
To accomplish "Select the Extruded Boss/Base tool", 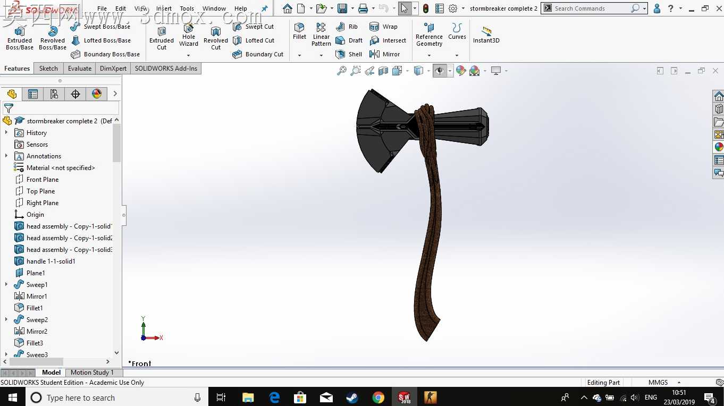I will point(20,37).
